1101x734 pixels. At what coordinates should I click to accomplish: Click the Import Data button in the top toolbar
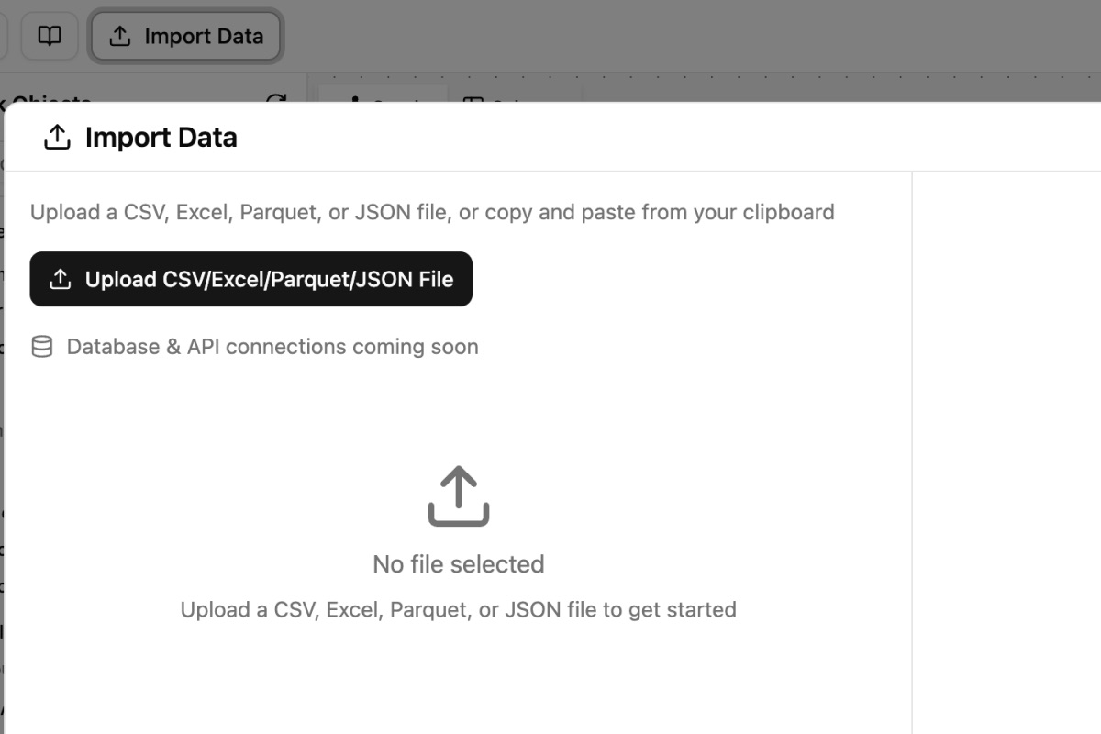coord(185,36)
